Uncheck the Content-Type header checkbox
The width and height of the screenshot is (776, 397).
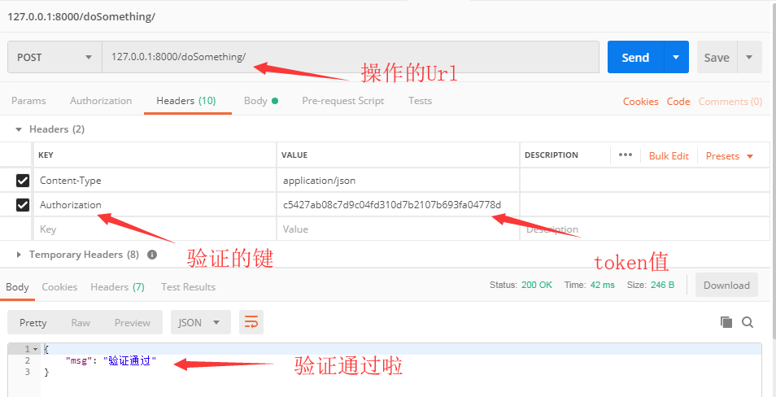23,181
